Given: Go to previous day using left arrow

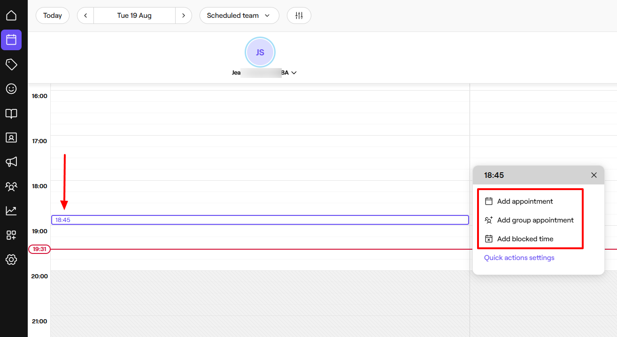Looking at the screenshot, I should [x=85, y=15].
